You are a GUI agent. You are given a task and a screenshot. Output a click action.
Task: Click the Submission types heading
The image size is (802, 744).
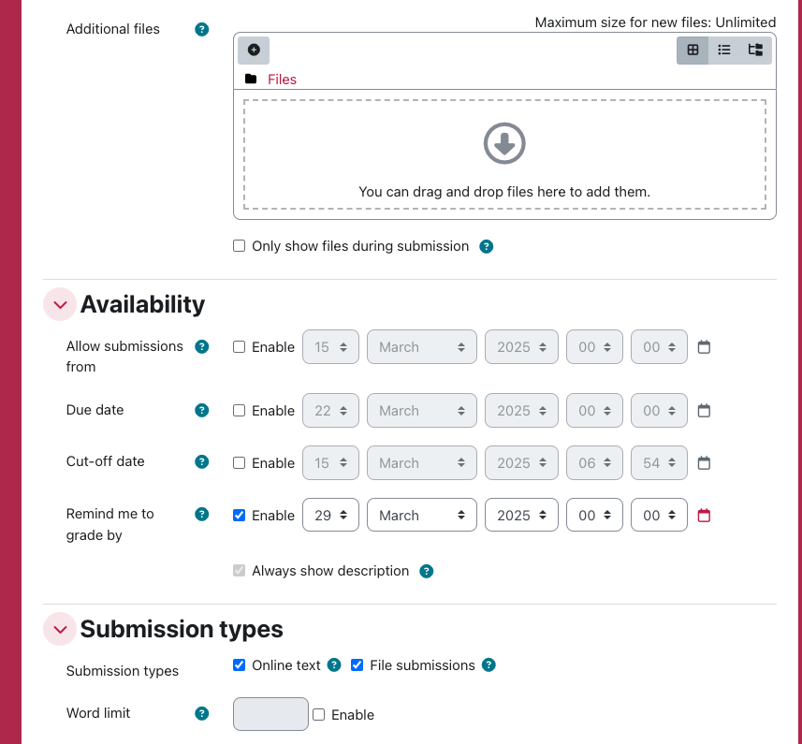point(182,629)
